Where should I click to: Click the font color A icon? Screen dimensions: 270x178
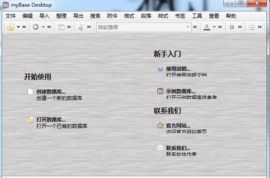point(207,27)
